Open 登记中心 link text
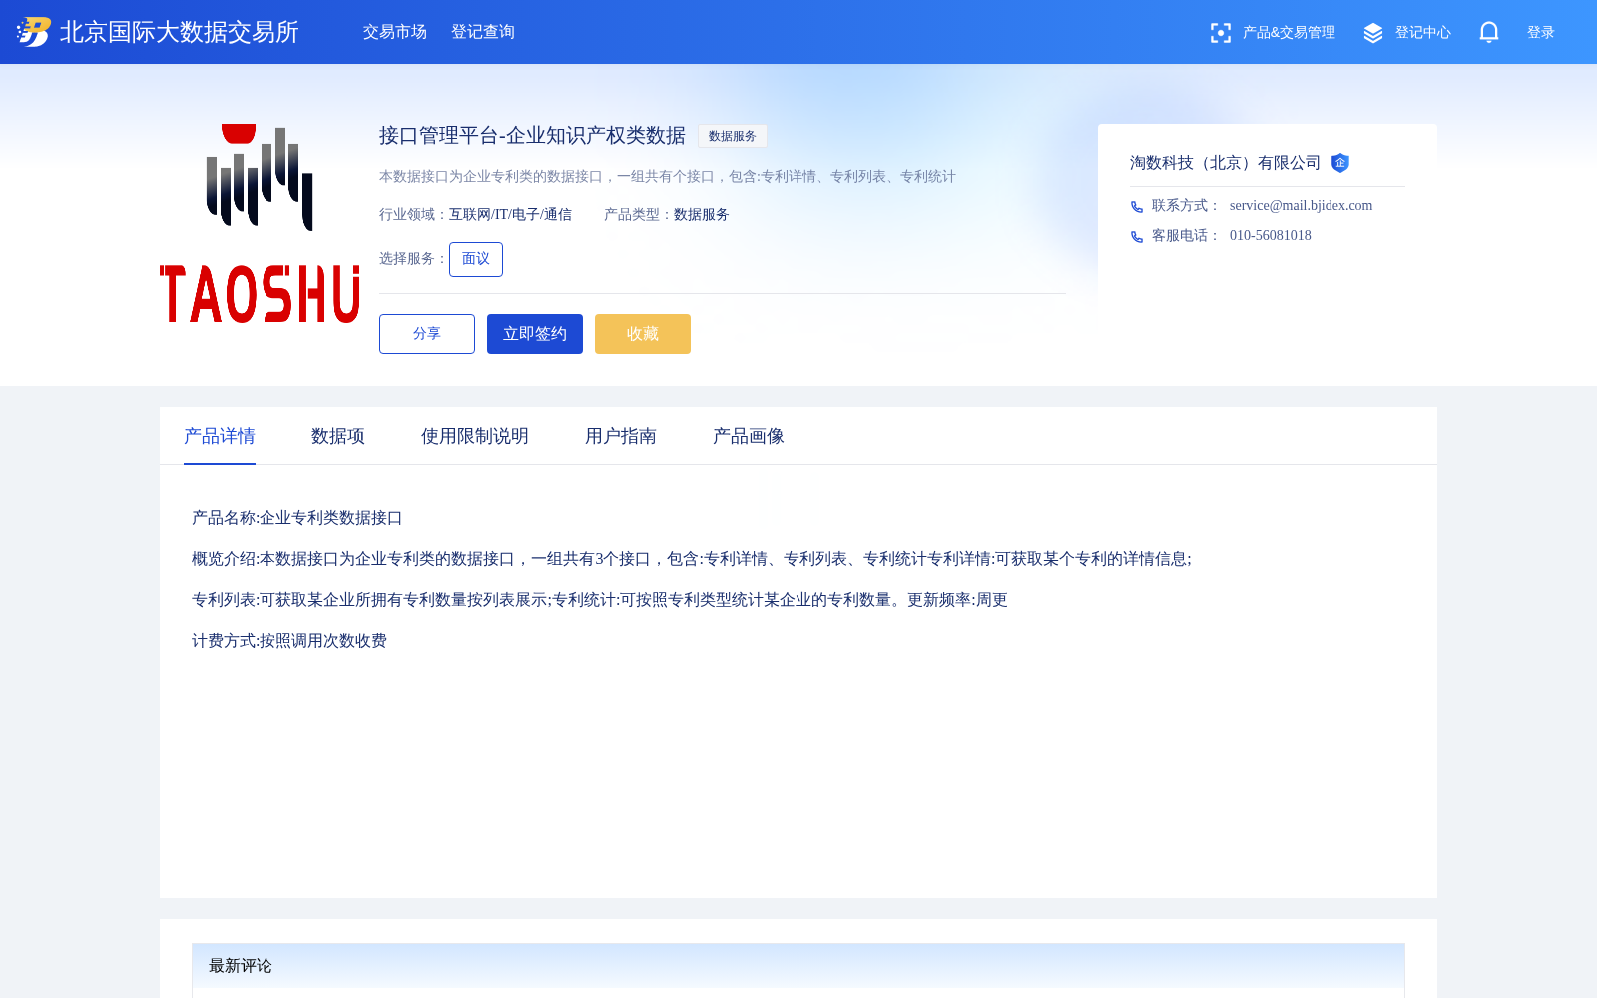Screen dimensions: 1597x998 (1423, 33)
